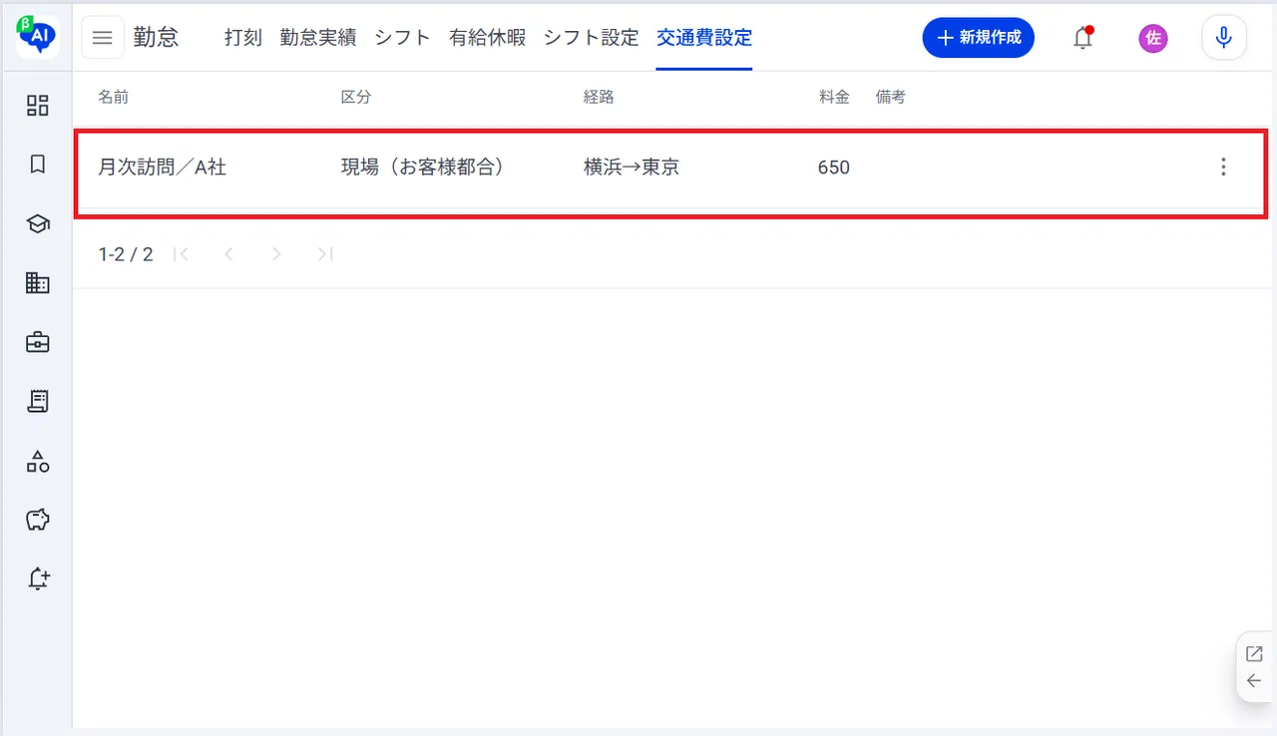Click the 横浜→東京 route cell
1277x736 pixels.
(x=632, y=168)
